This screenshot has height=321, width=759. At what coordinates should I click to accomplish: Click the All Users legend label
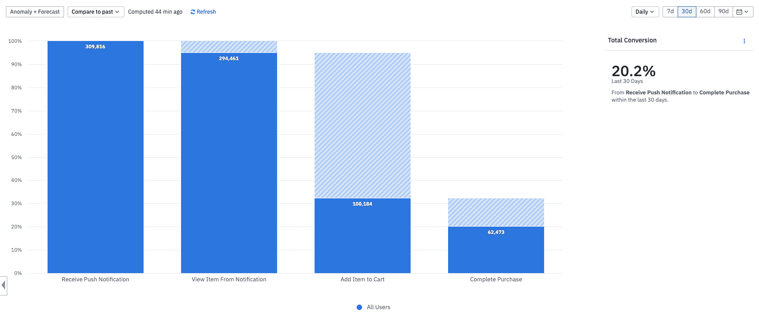click(x=378, y=307)
